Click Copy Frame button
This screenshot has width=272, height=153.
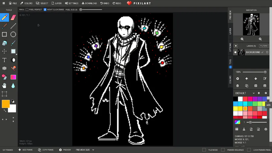46,150
